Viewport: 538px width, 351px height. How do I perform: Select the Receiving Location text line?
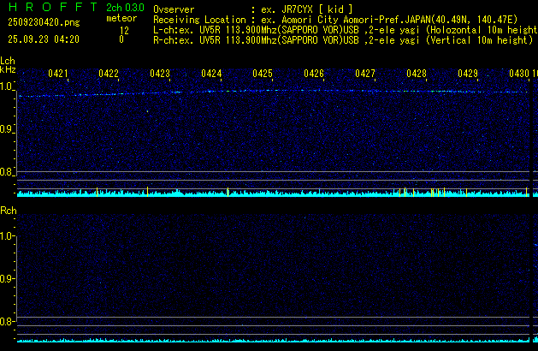pyautogui.click(x=342, y=18)
